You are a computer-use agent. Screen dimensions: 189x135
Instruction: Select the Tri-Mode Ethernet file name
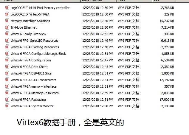(x=24, y=27)
